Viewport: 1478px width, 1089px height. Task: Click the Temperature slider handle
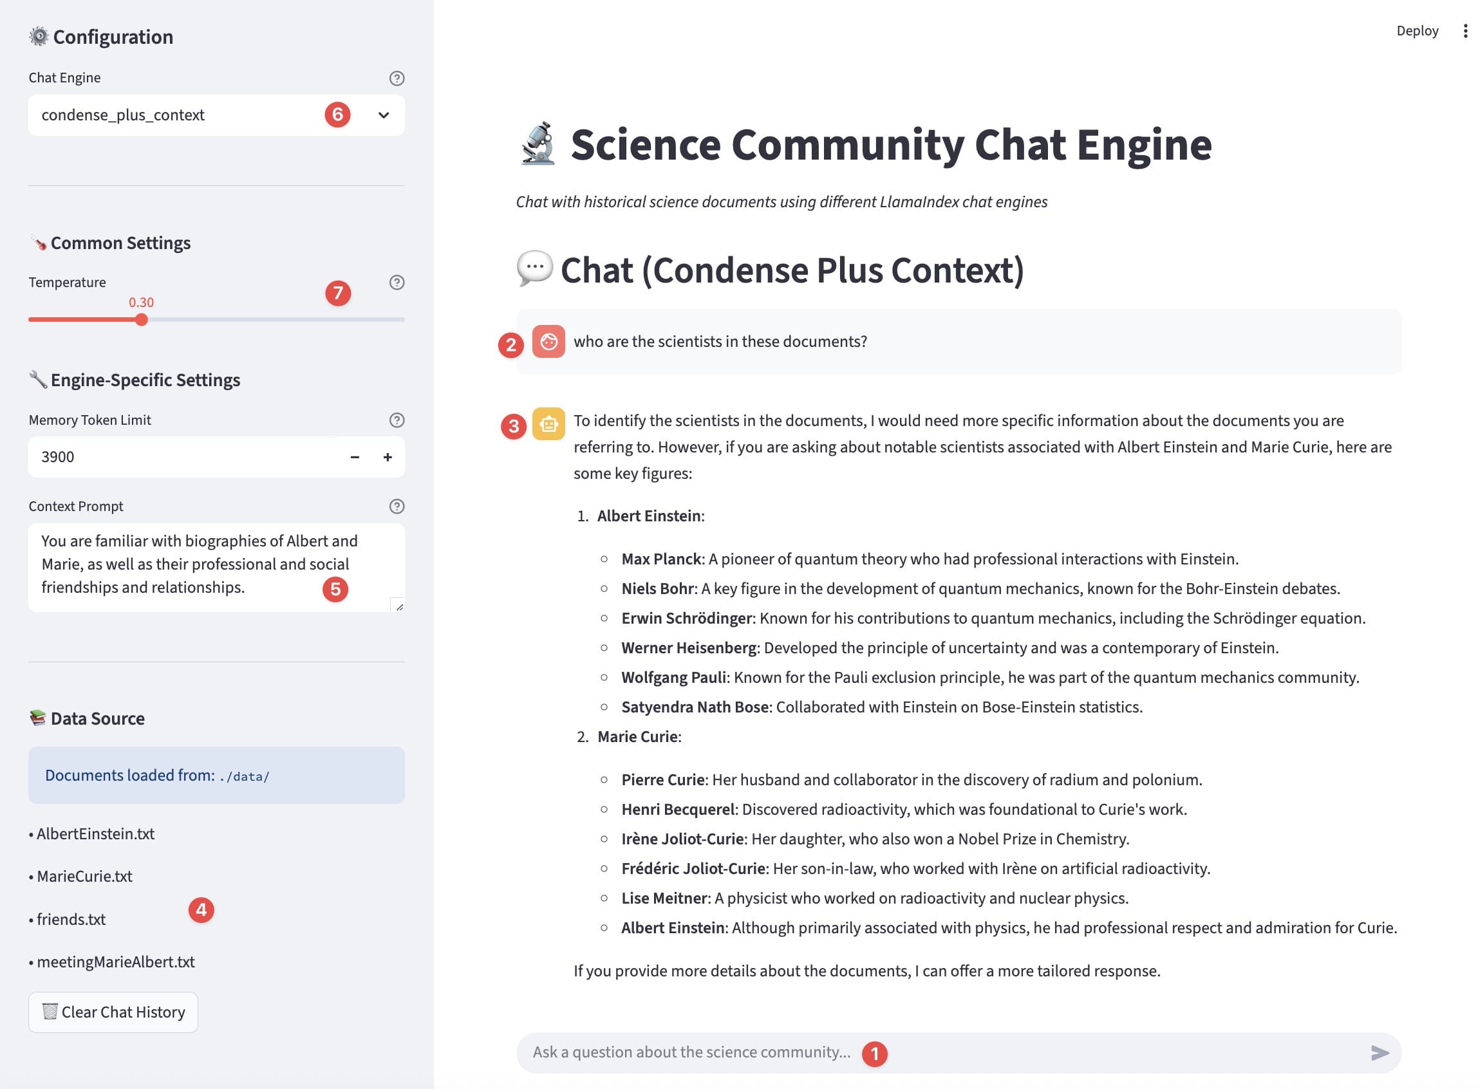(x=141, y=321)
